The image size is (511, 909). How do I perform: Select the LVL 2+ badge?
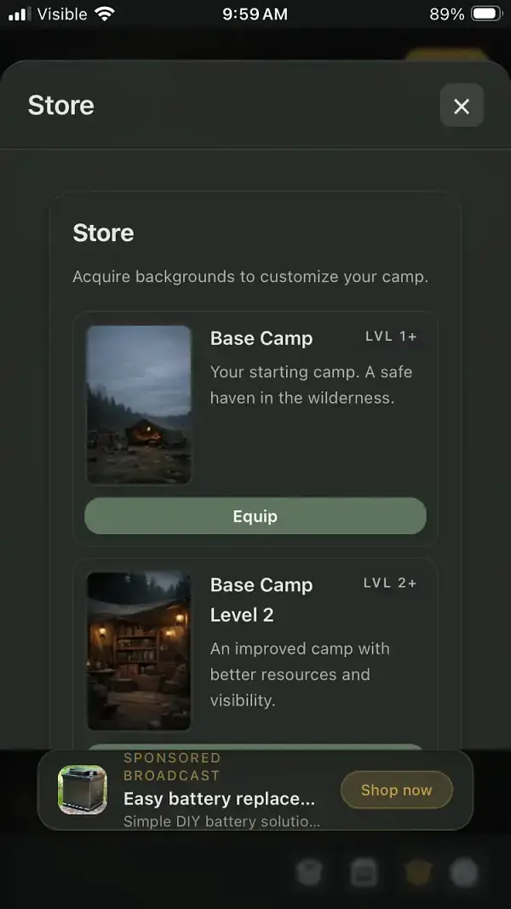pyautogui.click(x=391, y=584)
